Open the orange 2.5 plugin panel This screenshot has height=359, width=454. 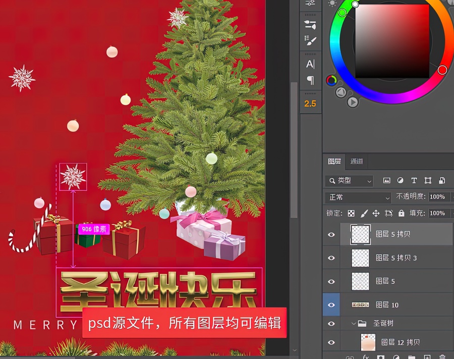(x=310, y=104)
